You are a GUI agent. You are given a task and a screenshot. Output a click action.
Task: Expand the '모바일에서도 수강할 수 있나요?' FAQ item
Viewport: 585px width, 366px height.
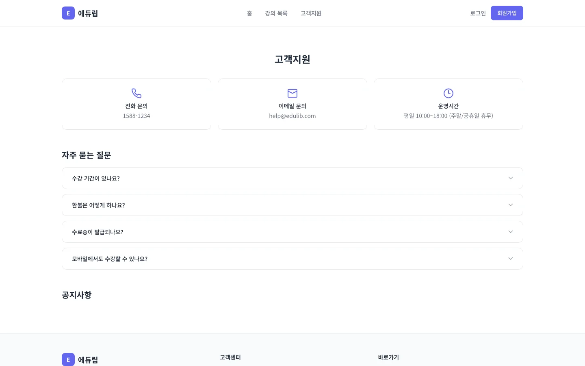[292, 259]
